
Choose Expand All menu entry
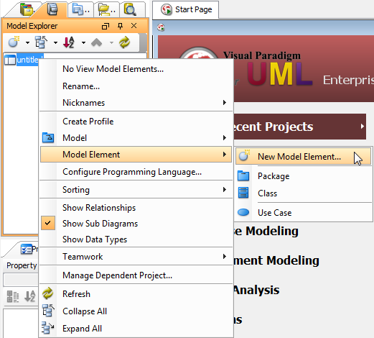point(136,329)
